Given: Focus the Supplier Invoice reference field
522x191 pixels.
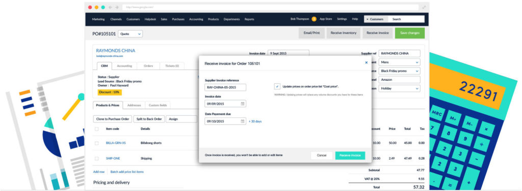Looking at the screenshot, I should coord(225,87).
